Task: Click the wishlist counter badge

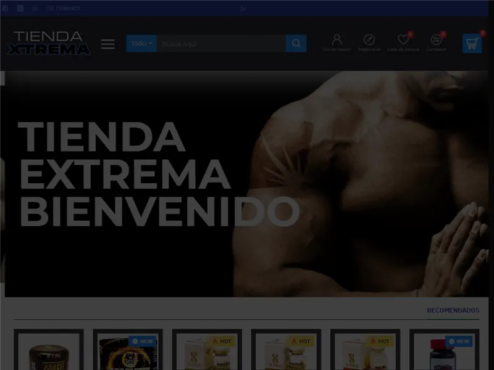Action: (410, 33)
